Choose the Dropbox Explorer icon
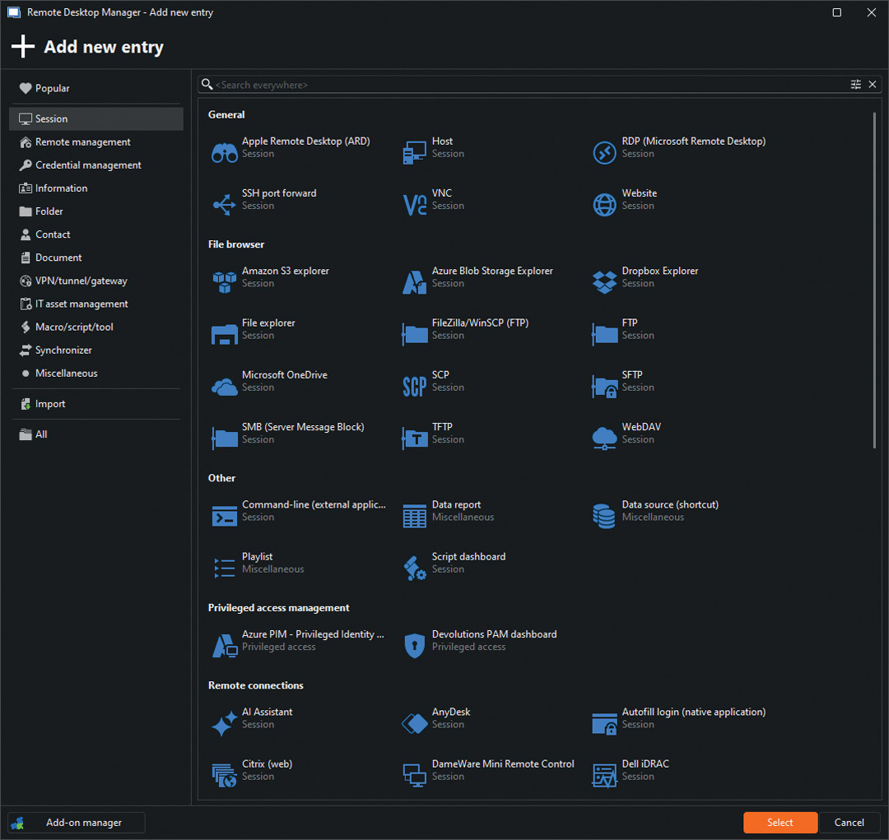The image size is (889, 840). 604,281
